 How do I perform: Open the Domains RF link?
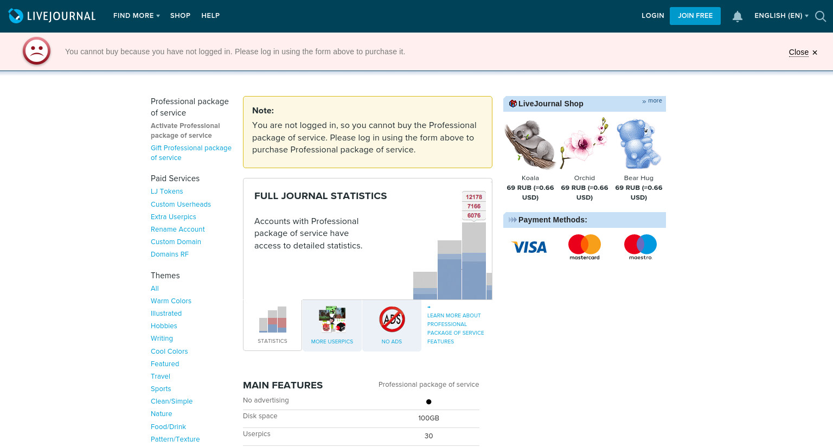pyautogui.click(x=170, y=254)
